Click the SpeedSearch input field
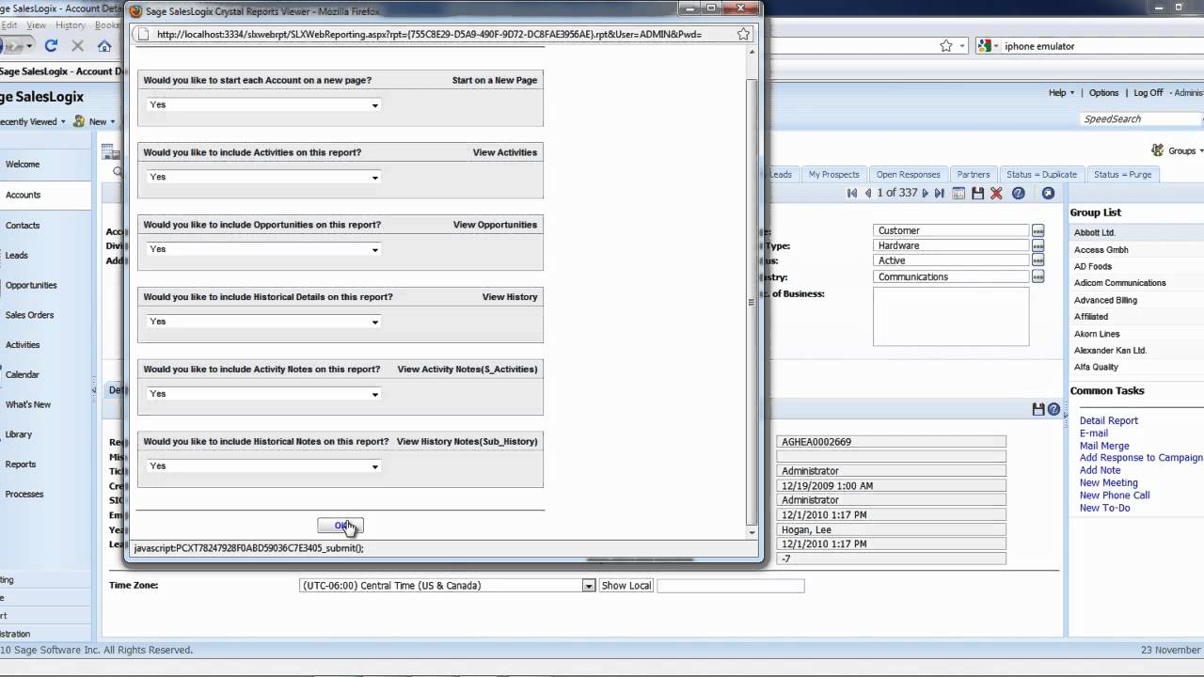 coord(1141,119)
